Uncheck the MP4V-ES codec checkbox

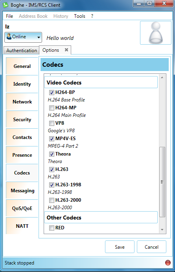coord(52,139)
